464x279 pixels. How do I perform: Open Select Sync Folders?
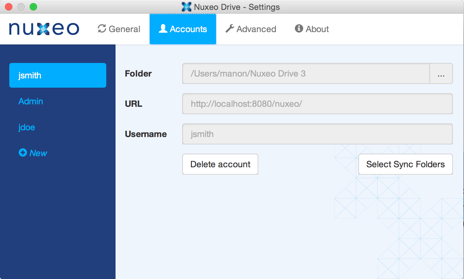pos(406,164)
